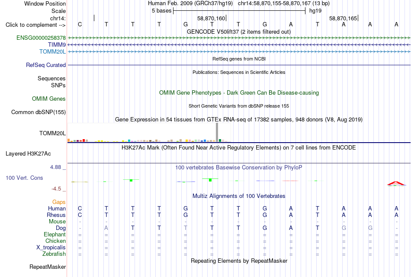The height and width of the screenshot is (277, 411).
Task: Select the Human alignment row label
Action: (x=57, y=208)
